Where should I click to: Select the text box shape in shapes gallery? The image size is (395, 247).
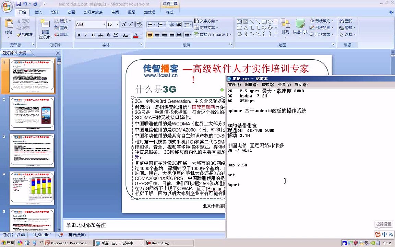(x=239, y=21)
